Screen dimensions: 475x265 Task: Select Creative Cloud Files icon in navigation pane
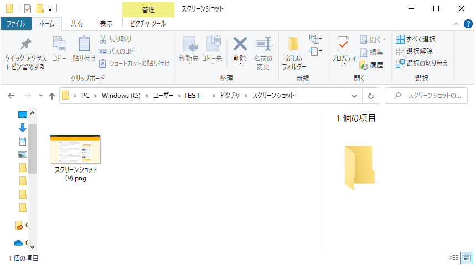coord(19,225)
